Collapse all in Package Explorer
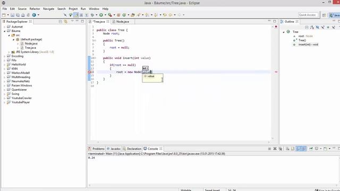 coord(61,21)
